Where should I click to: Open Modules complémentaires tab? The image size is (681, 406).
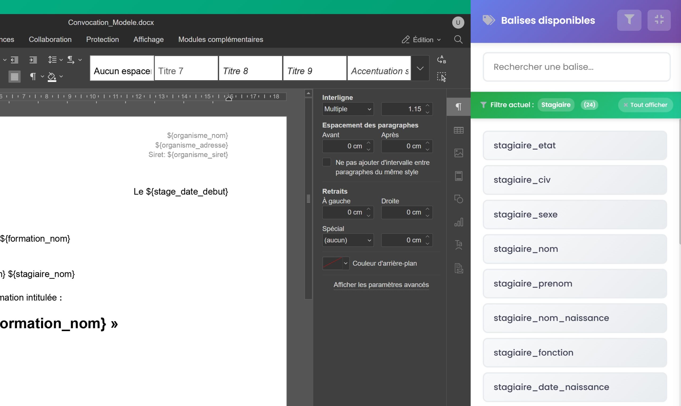[221, 40]
